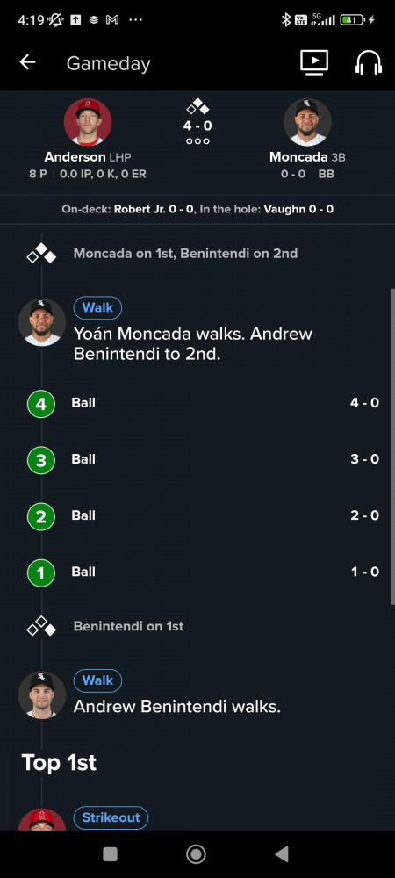Tap the pitch 2 ball circle
Image resolution: width=395 pixels, height=878 pixels.
41,516
